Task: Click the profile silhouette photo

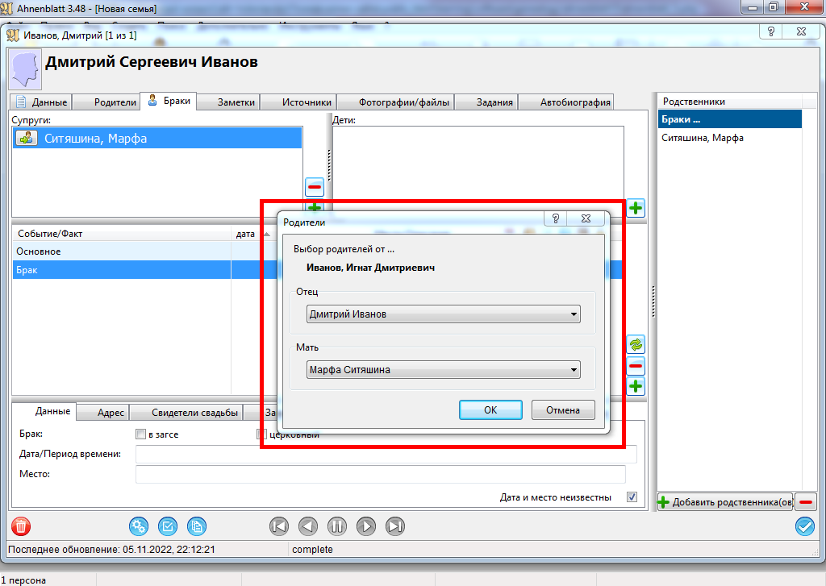Action: click(25, 70)
